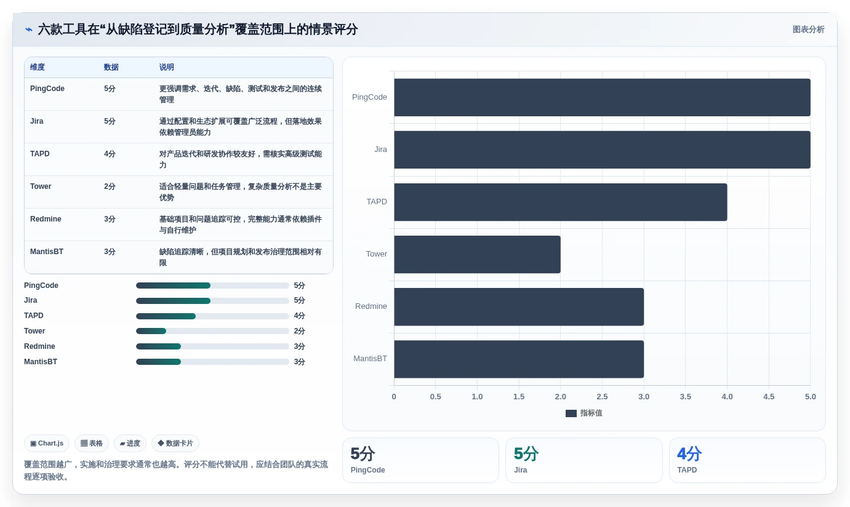The height and width of the screenshot is (507, 850).
Task: Click the chart title starting with 六款工具
Action: (198, 30)
